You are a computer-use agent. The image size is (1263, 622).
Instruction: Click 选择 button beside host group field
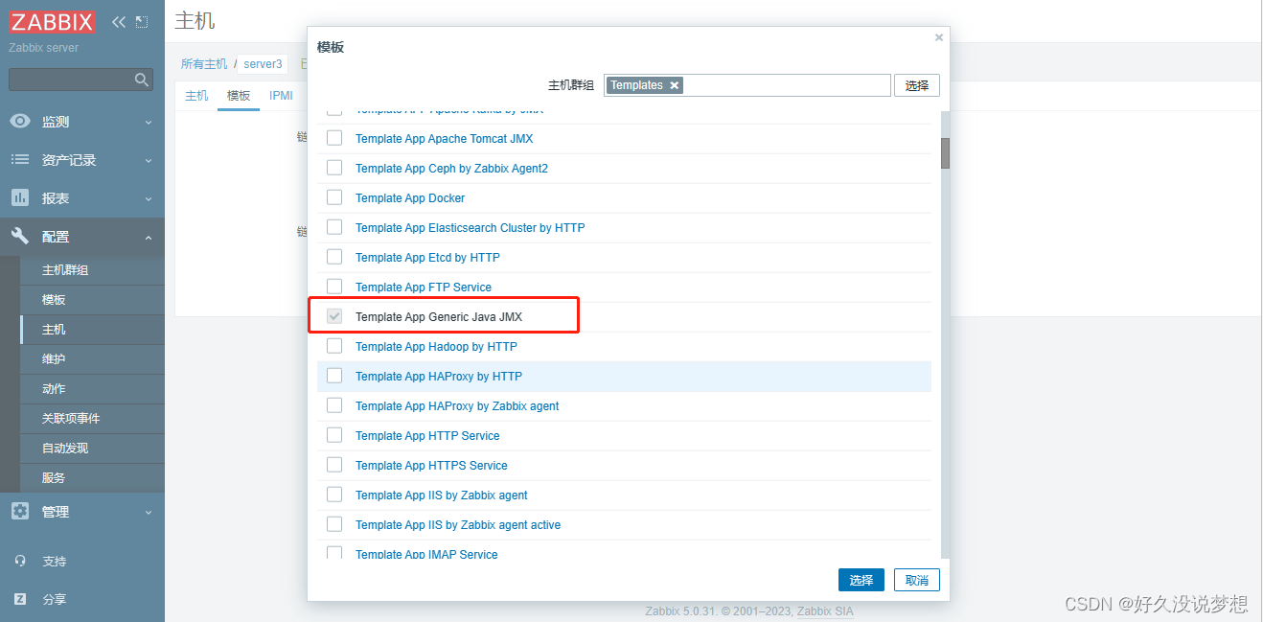click(917, 85)
